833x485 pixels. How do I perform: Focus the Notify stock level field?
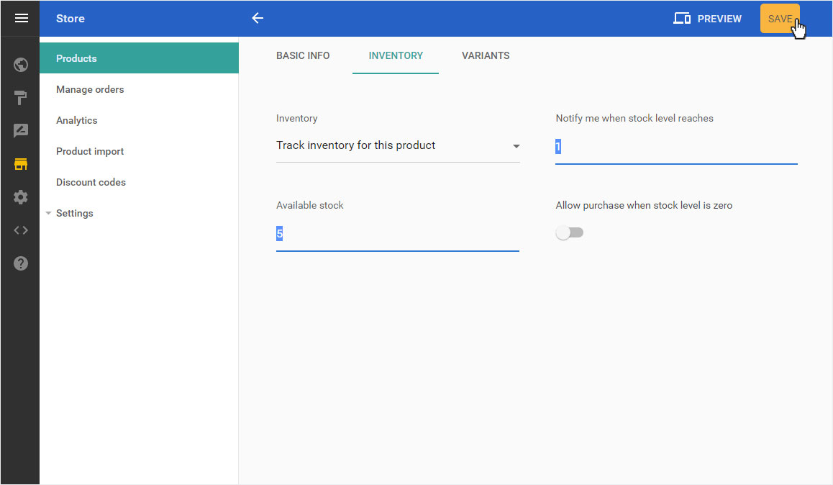(x=676, y=147)
